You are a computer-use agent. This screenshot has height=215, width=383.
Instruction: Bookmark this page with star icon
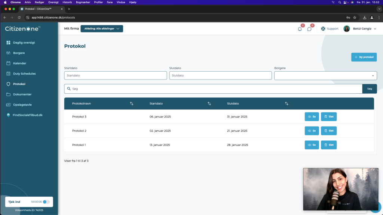pyautogui.click(x=355, y=18)
